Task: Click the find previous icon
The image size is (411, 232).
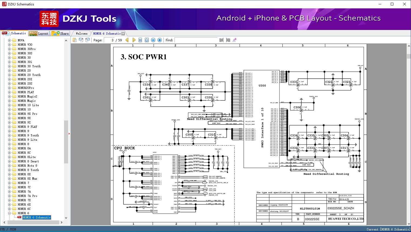Action: click(x=221, y=40)
